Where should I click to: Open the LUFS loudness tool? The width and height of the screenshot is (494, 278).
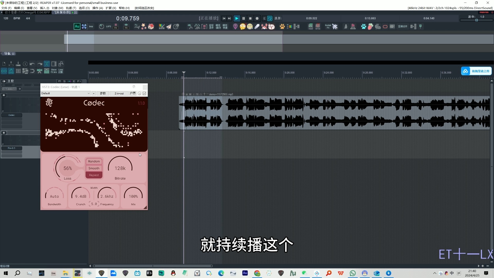109,27
